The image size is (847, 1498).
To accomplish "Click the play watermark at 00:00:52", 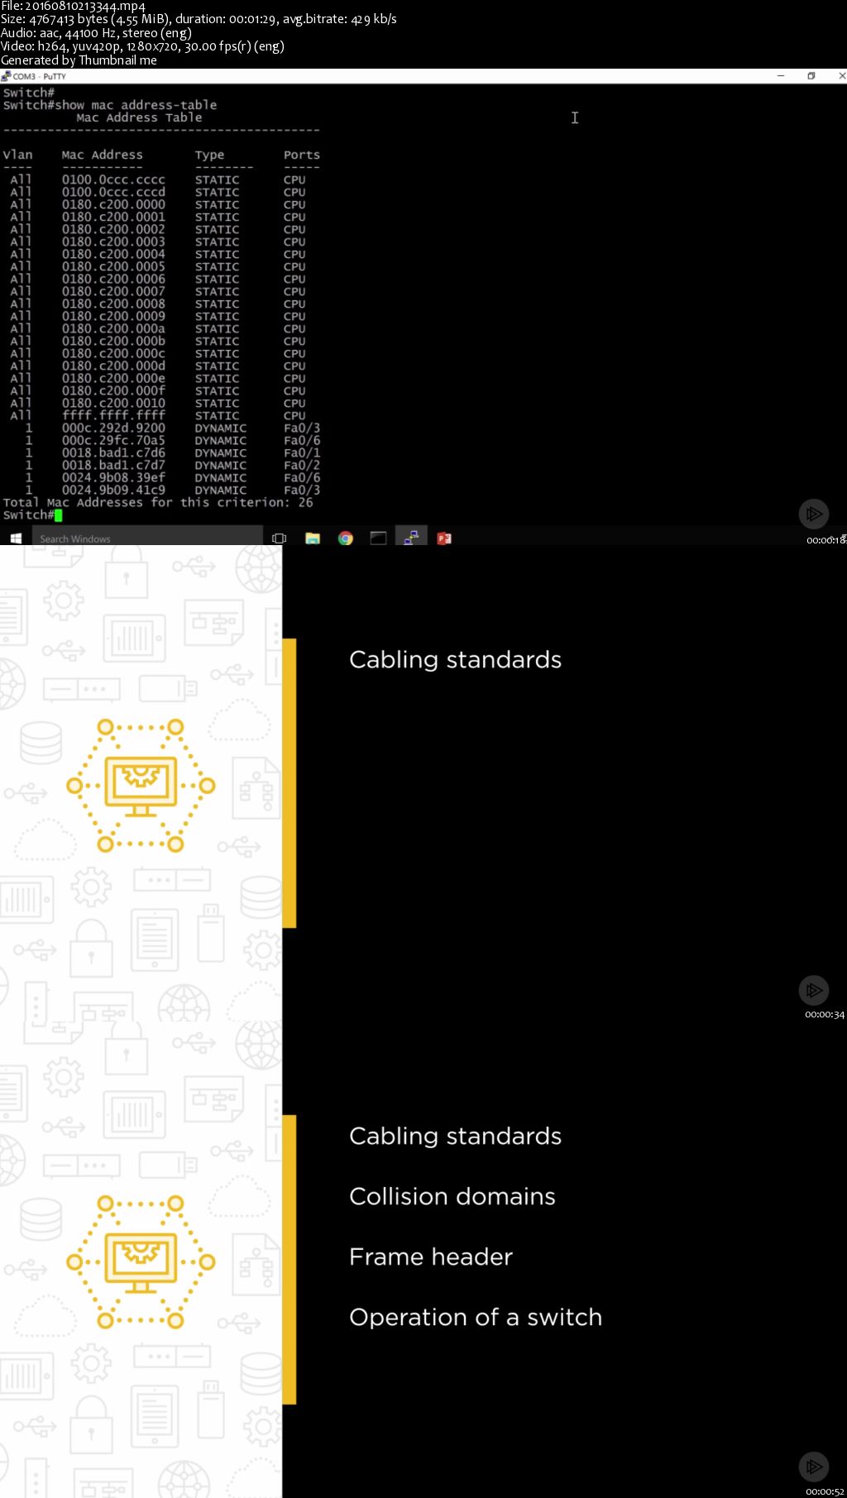I will 814,1467.
